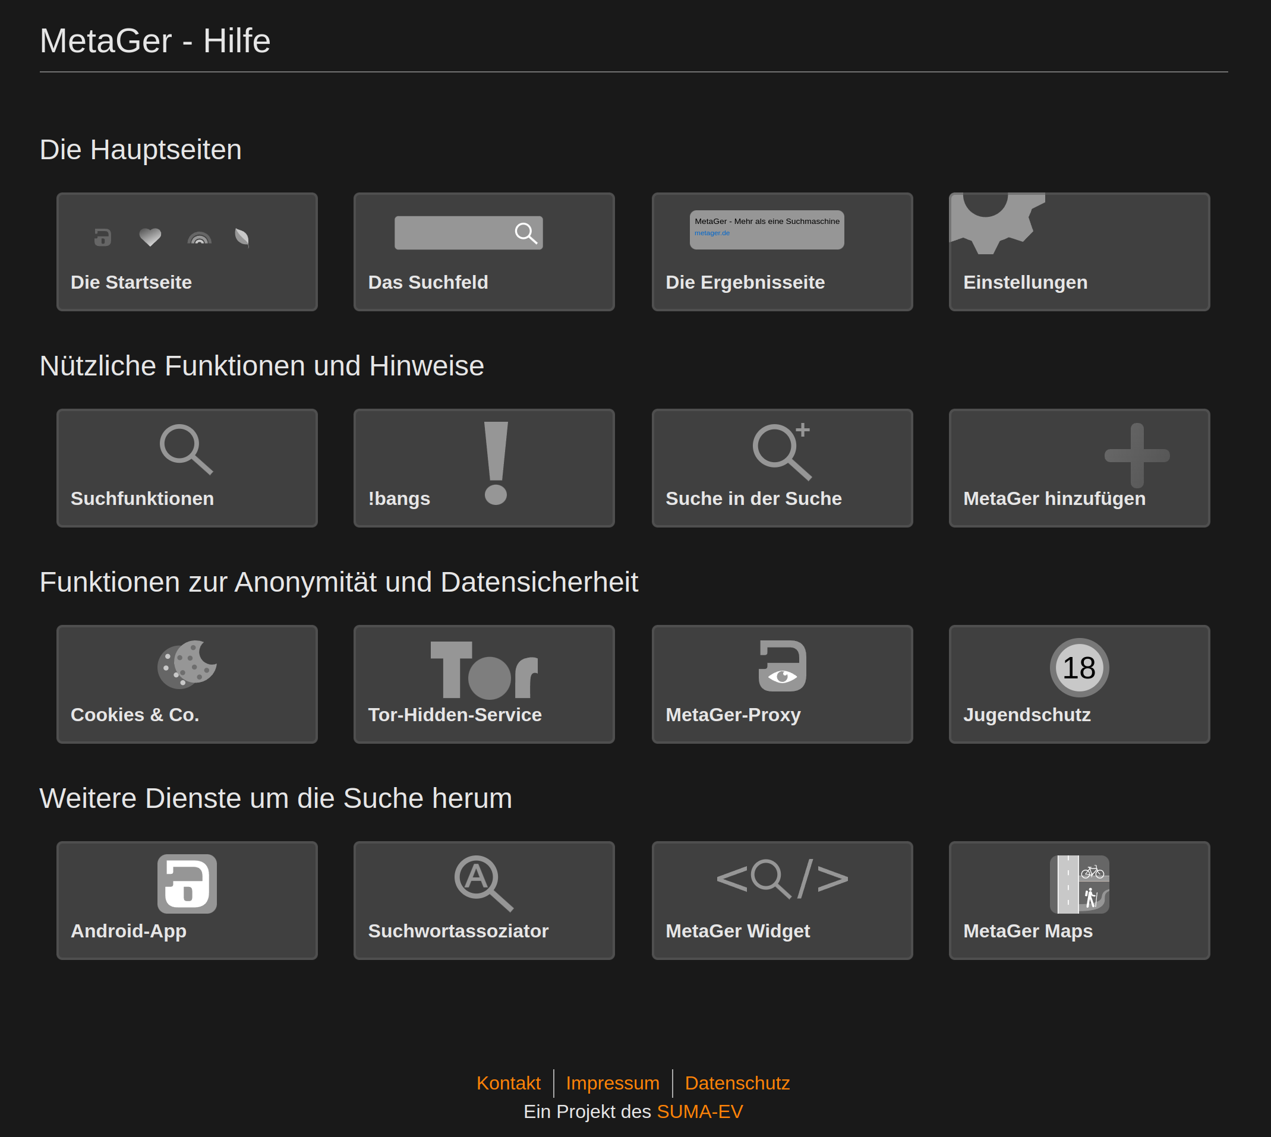Open the Das Suchfeld help label
Viewport: 1271px width, 1137px height.
tap(428, 282)
